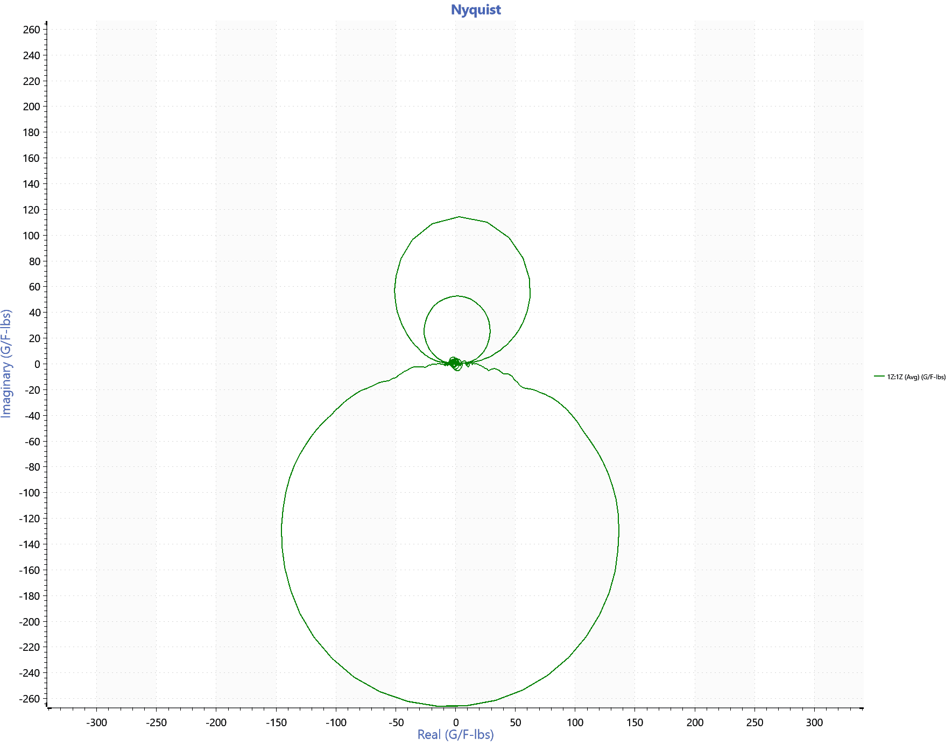Click the 120 tick label on Imaginary axis
Image resolution: width=952 pixels, height=752 pixels.
pyautogui.click(x=32, y=210)
